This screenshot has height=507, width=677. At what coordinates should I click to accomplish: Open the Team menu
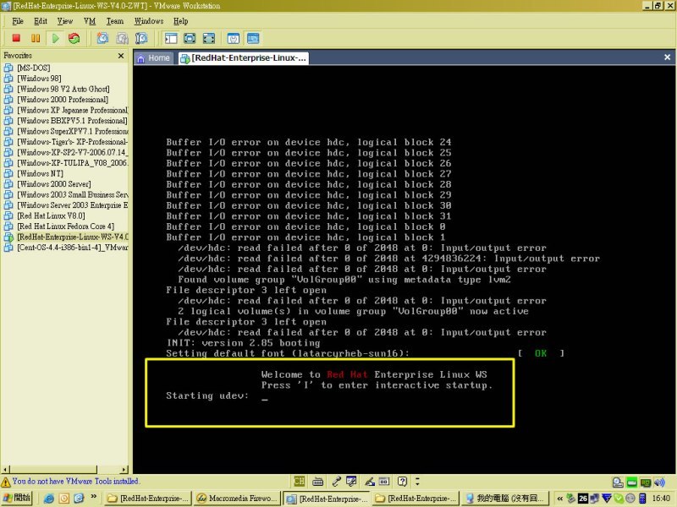tap(115, 21)
